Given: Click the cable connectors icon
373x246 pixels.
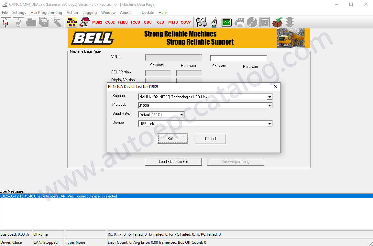Looking at the screenshot, I should click(x=201, y=22).
